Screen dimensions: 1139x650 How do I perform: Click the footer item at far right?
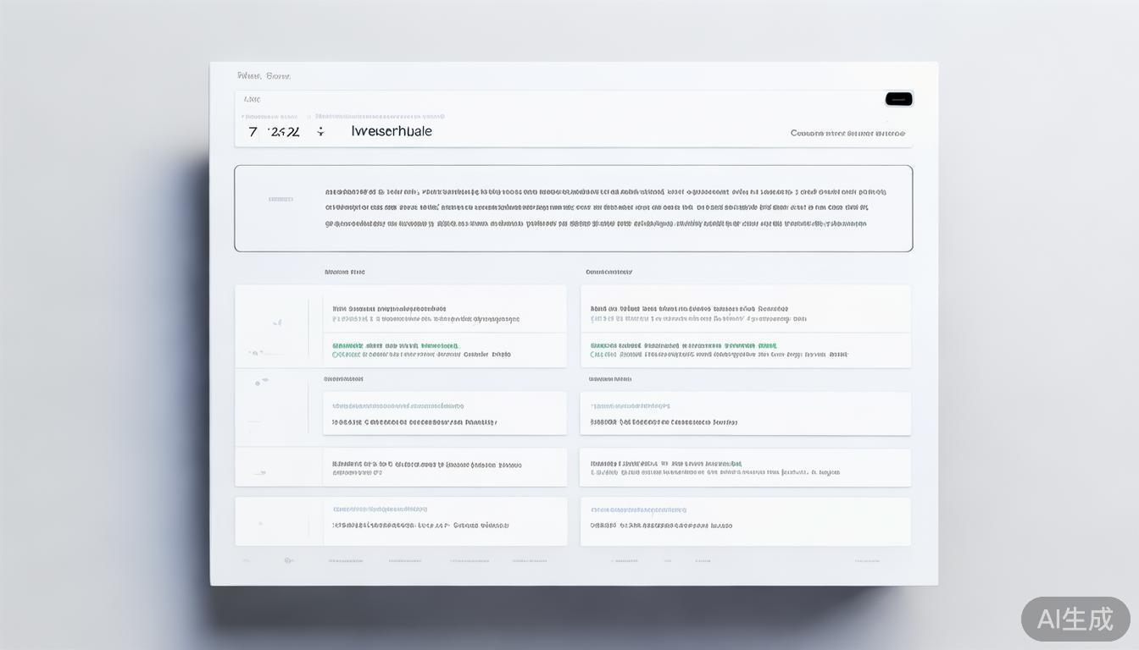click(x=866, y=560)
